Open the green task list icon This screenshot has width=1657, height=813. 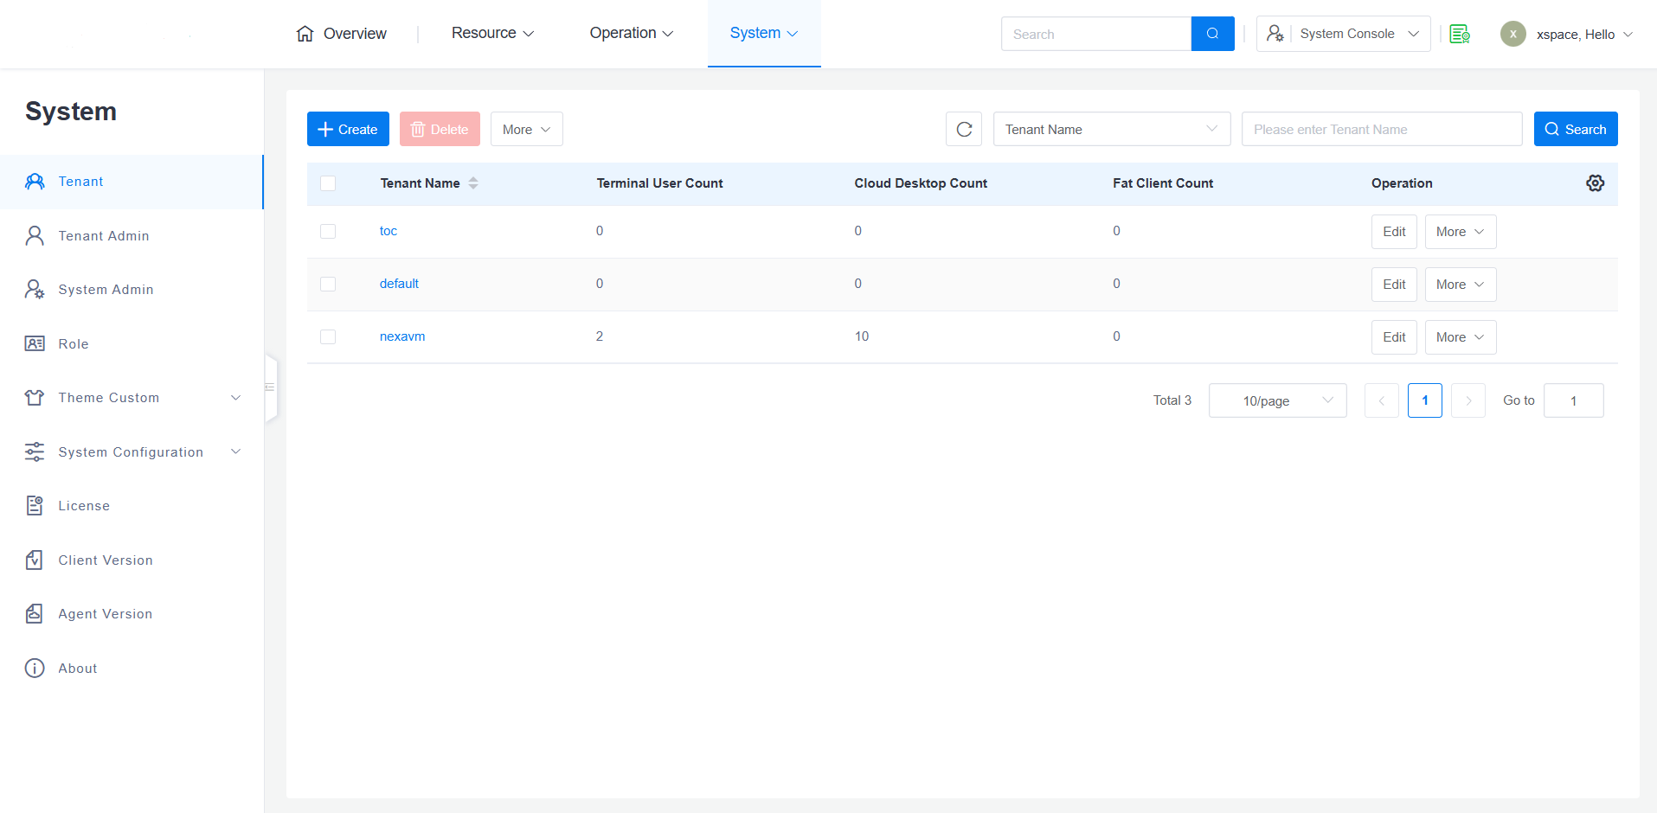(1460, 34)
